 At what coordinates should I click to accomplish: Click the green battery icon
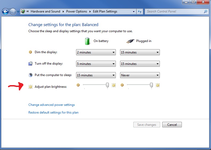87,41
